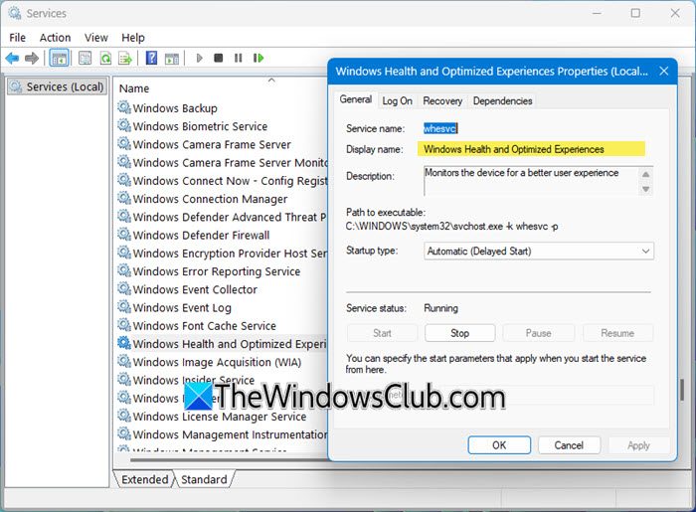This screenshot has height=512, width=696.
Task: Click the Apply button
Action: tap(638, 445)
